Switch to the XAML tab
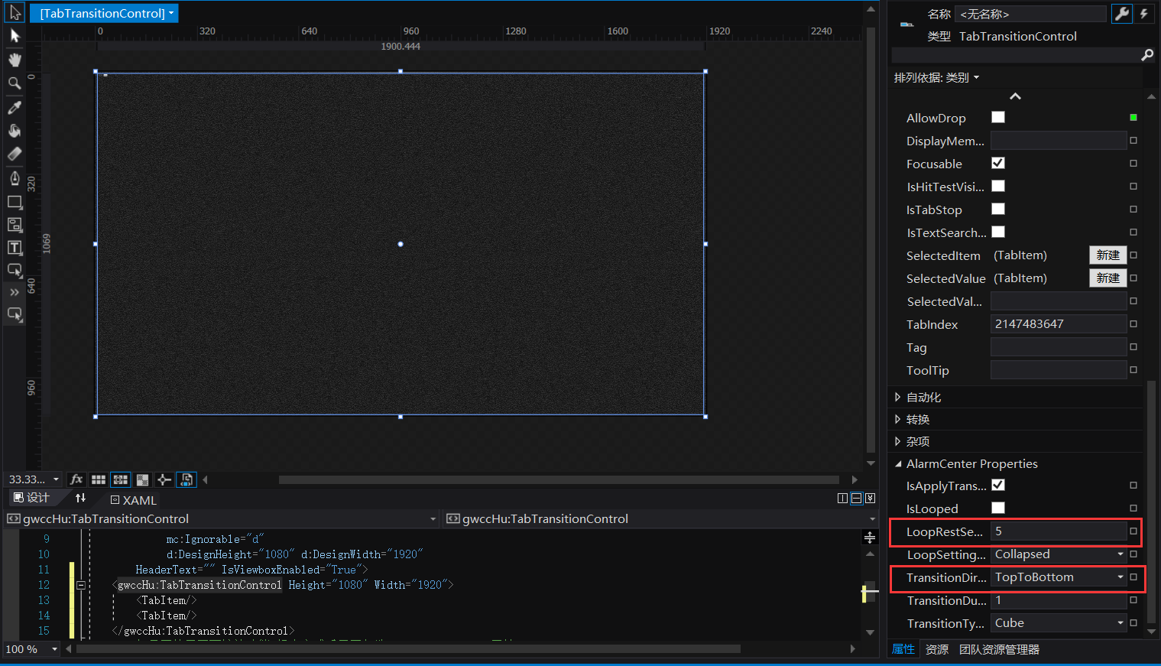1161x666 pixels. point(134,500)
